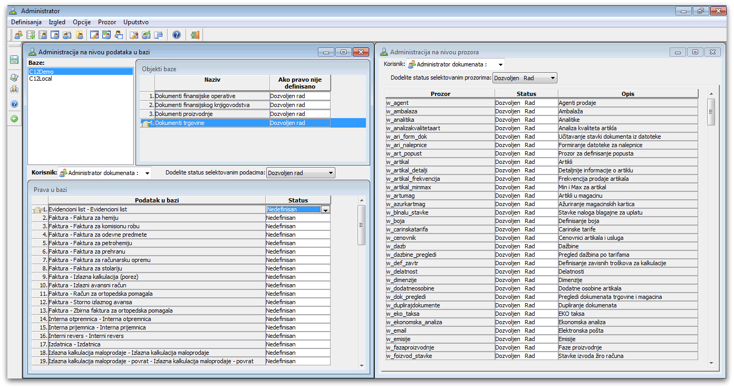Open the Opcije menu
Viewport: 734px width, 388px height.
[82, 22]
